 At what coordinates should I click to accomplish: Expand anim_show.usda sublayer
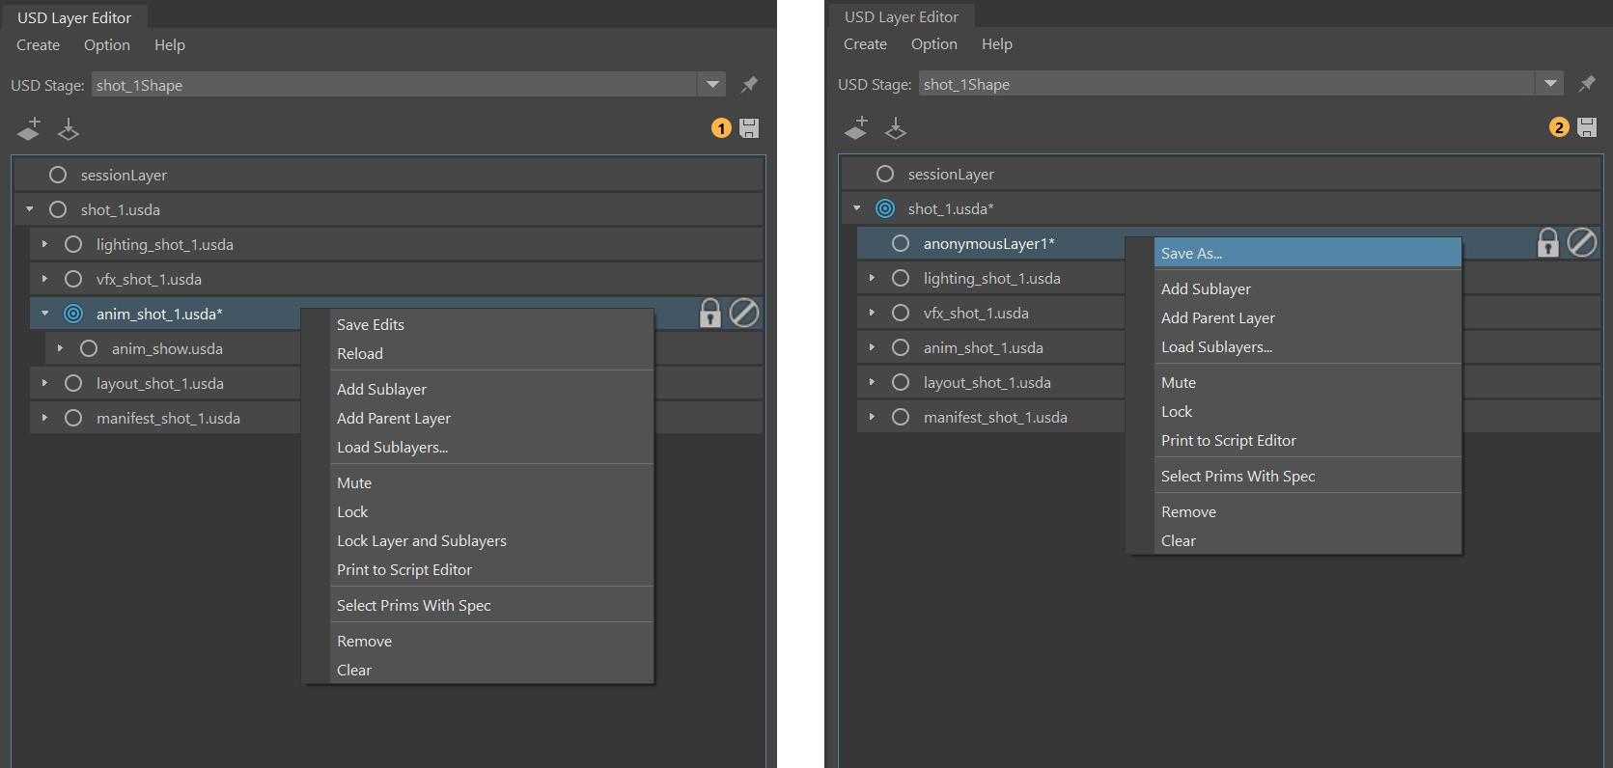(x=61, y=348)
